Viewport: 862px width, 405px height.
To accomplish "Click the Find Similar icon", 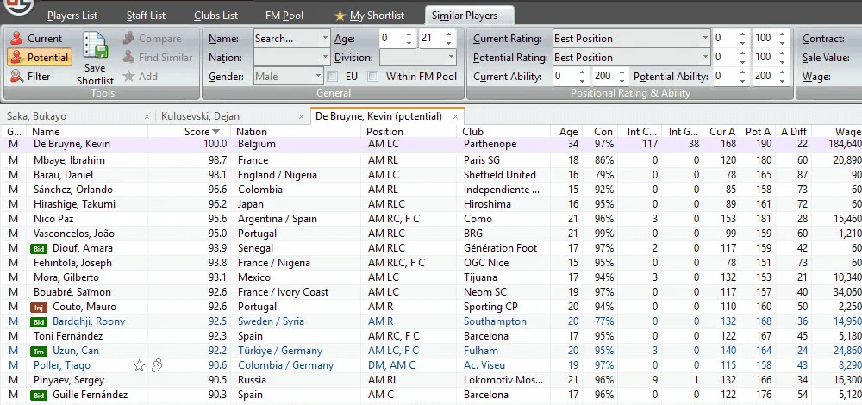I will [128, 57].
